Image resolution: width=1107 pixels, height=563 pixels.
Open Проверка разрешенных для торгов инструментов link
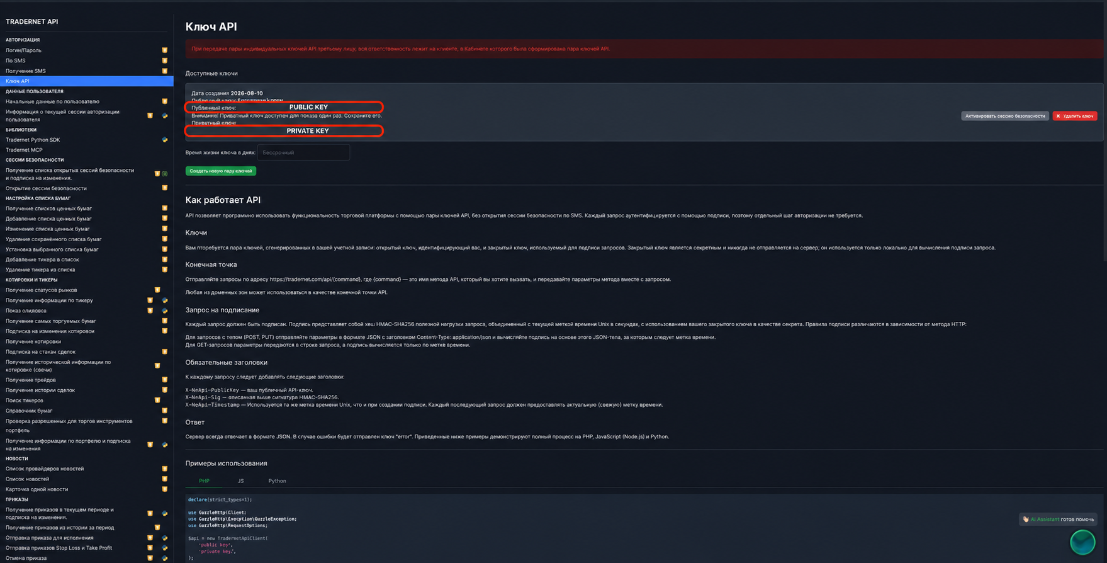(x=69, y=426)
